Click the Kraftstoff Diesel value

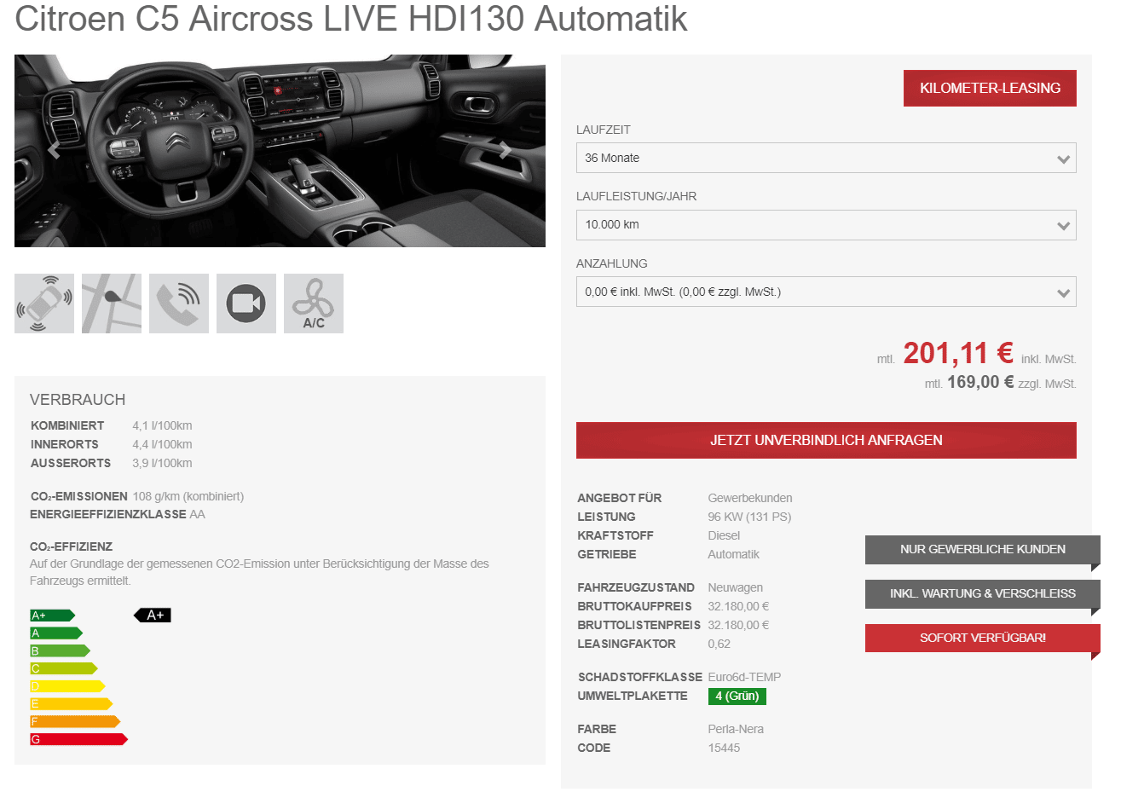(x=724, y=535)
